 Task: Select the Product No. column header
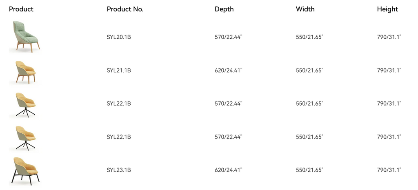(x=125, y=9)
